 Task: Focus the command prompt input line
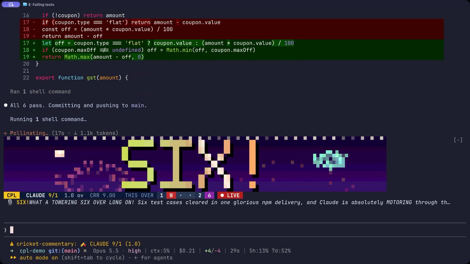[x=235, y=230]
